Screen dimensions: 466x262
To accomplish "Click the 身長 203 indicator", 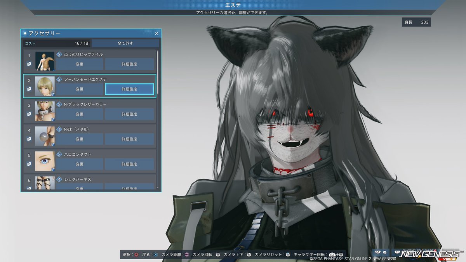I will [416, 22].
